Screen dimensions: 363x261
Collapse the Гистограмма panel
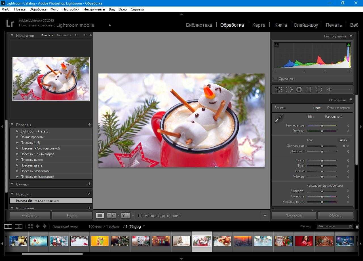pyautogui.click(x=351, y=36)
